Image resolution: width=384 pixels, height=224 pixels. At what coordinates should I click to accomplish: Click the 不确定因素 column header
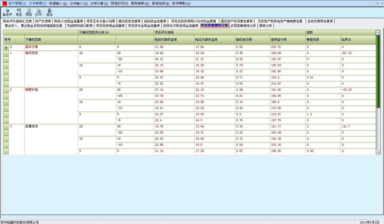coord(51,40)
